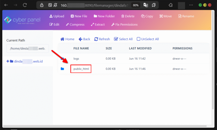Click the site permissions icon beside lock
This screenshot has width=217, height=130.
[50, 5]
